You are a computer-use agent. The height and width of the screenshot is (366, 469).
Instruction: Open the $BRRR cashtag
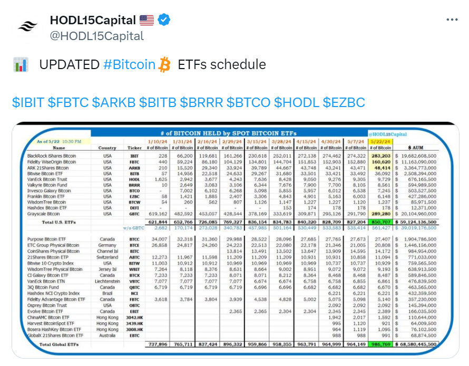point(201,102)
